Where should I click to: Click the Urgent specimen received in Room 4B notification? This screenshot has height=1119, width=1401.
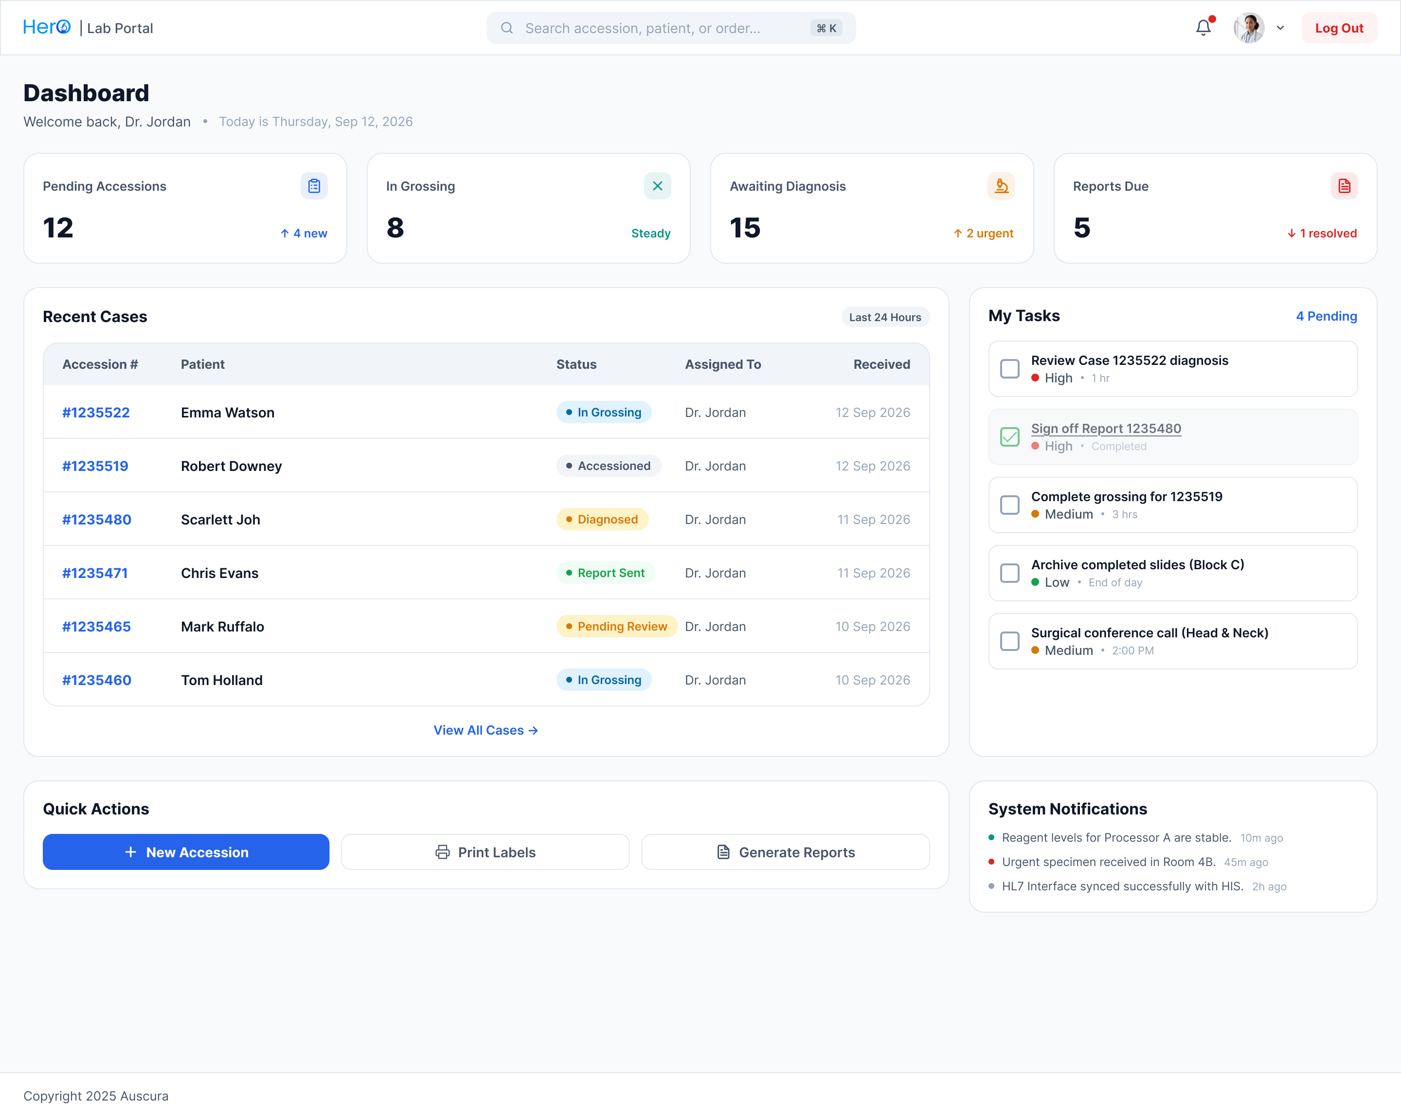coord(1109,862)
